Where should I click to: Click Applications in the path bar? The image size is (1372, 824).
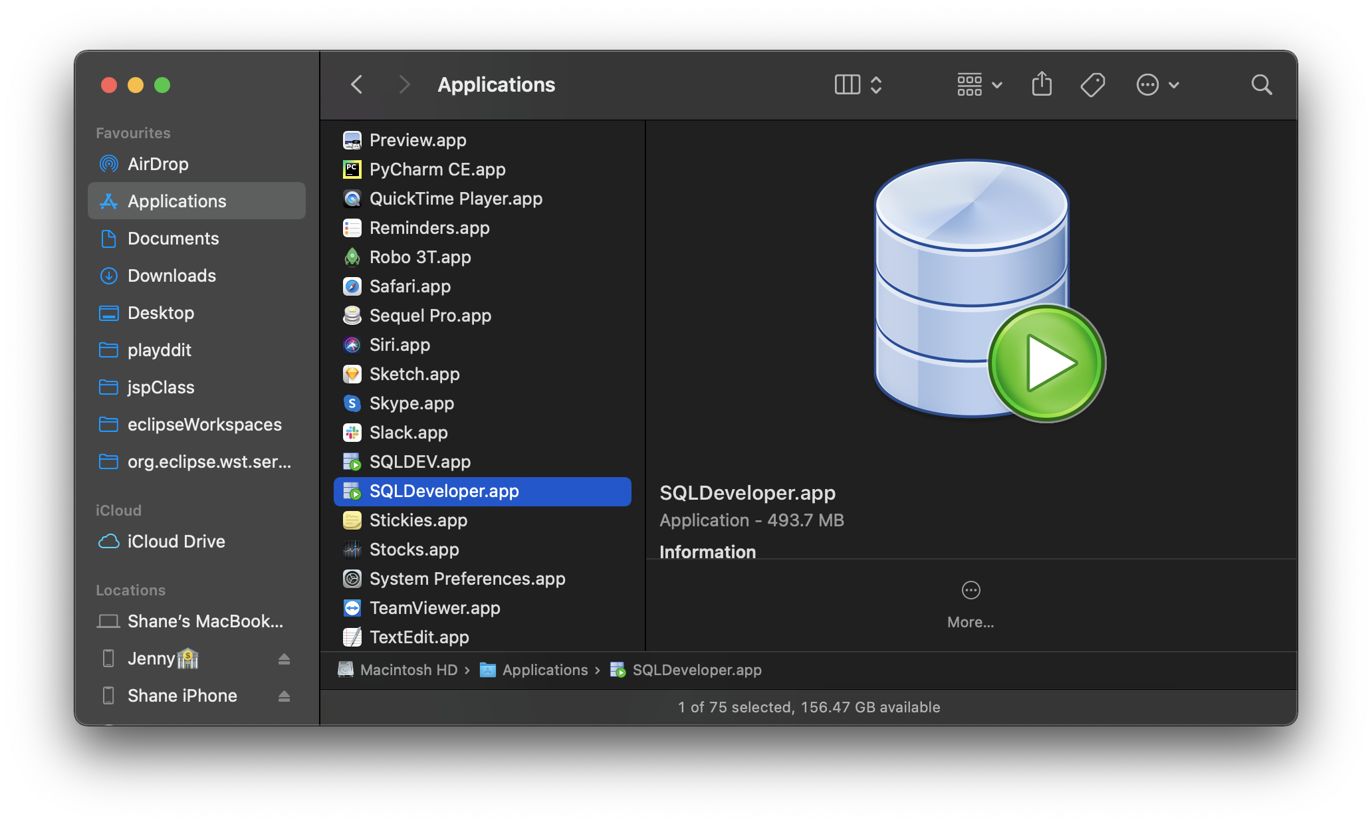tap(544, 670)
